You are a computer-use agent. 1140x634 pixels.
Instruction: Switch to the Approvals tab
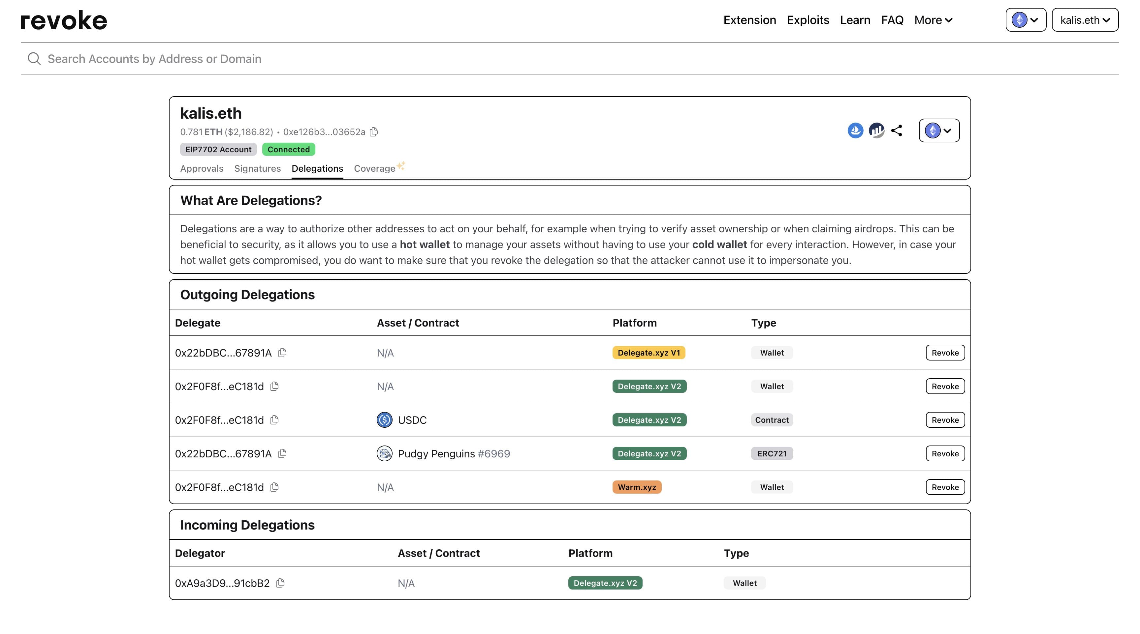(201, 168)
